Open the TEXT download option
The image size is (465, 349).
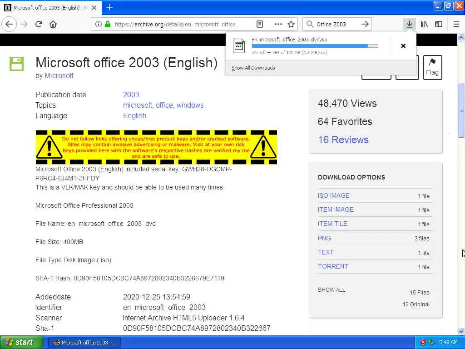point(326,253)
